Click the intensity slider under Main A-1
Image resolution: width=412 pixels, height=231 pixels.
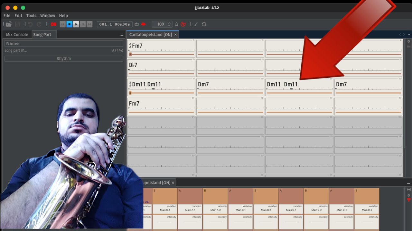coord(190,222)
